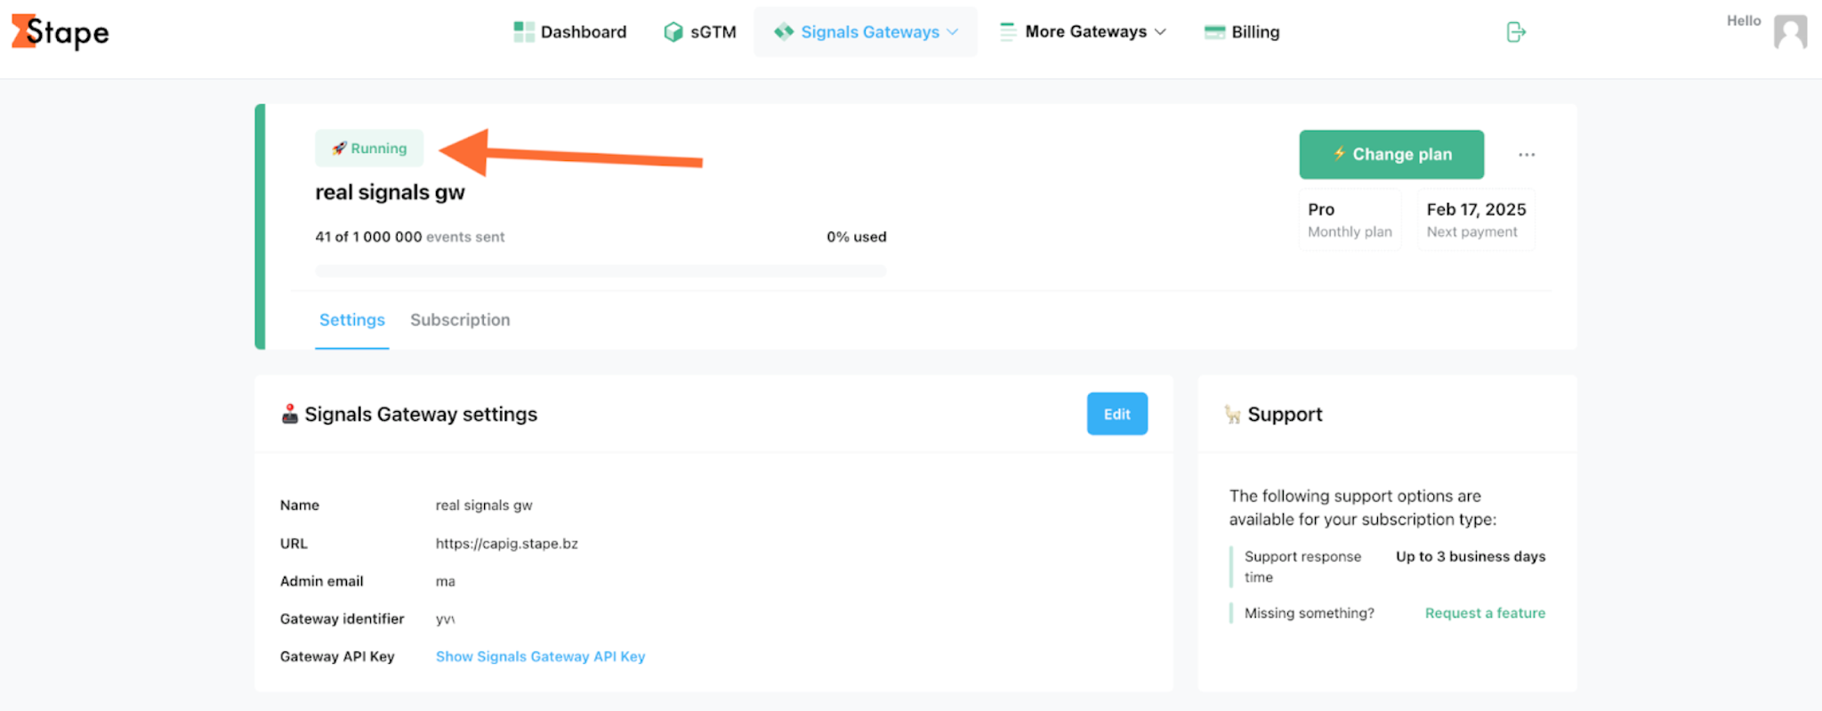Select the Settings tab

[x=352, y=320]
